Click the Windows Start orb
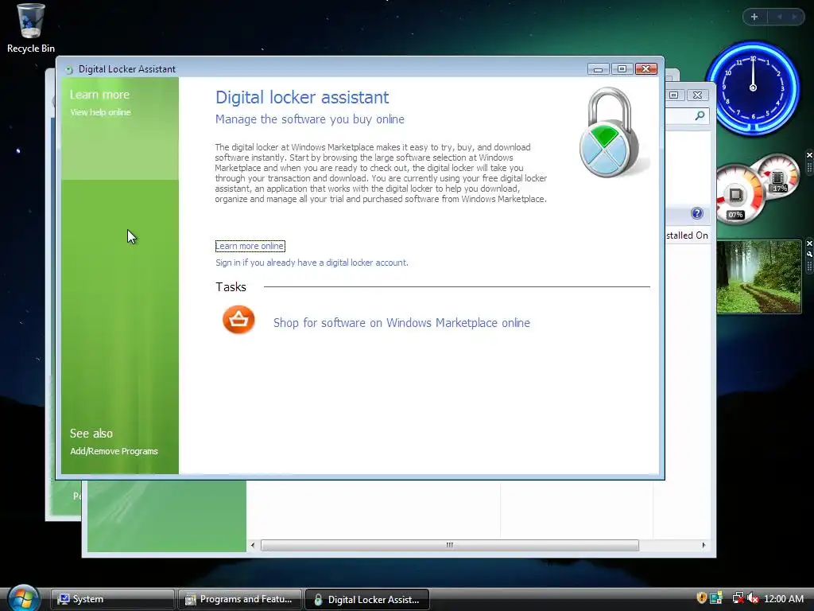 [x=24, y=597]
